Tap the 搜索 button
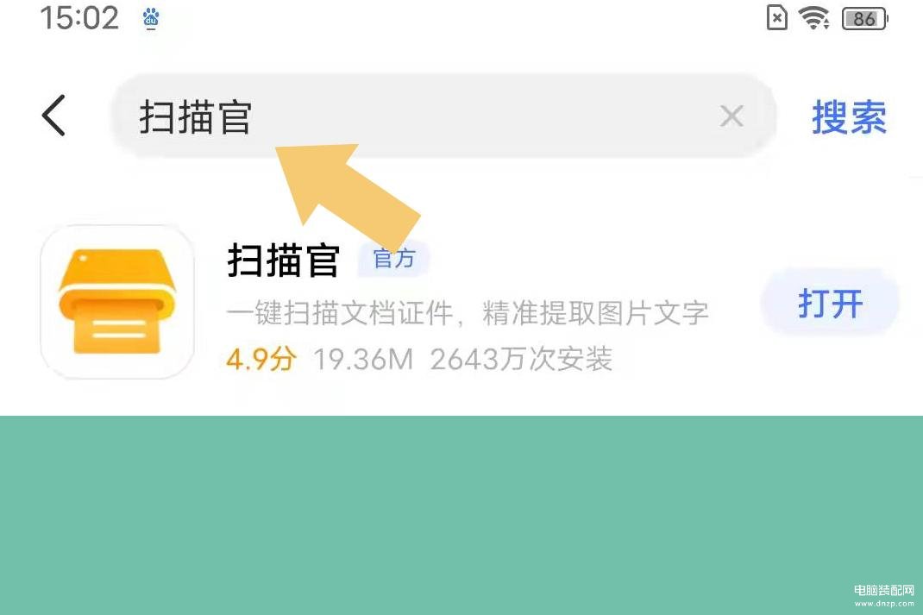The image size is (923, 615). coord(849,116)
